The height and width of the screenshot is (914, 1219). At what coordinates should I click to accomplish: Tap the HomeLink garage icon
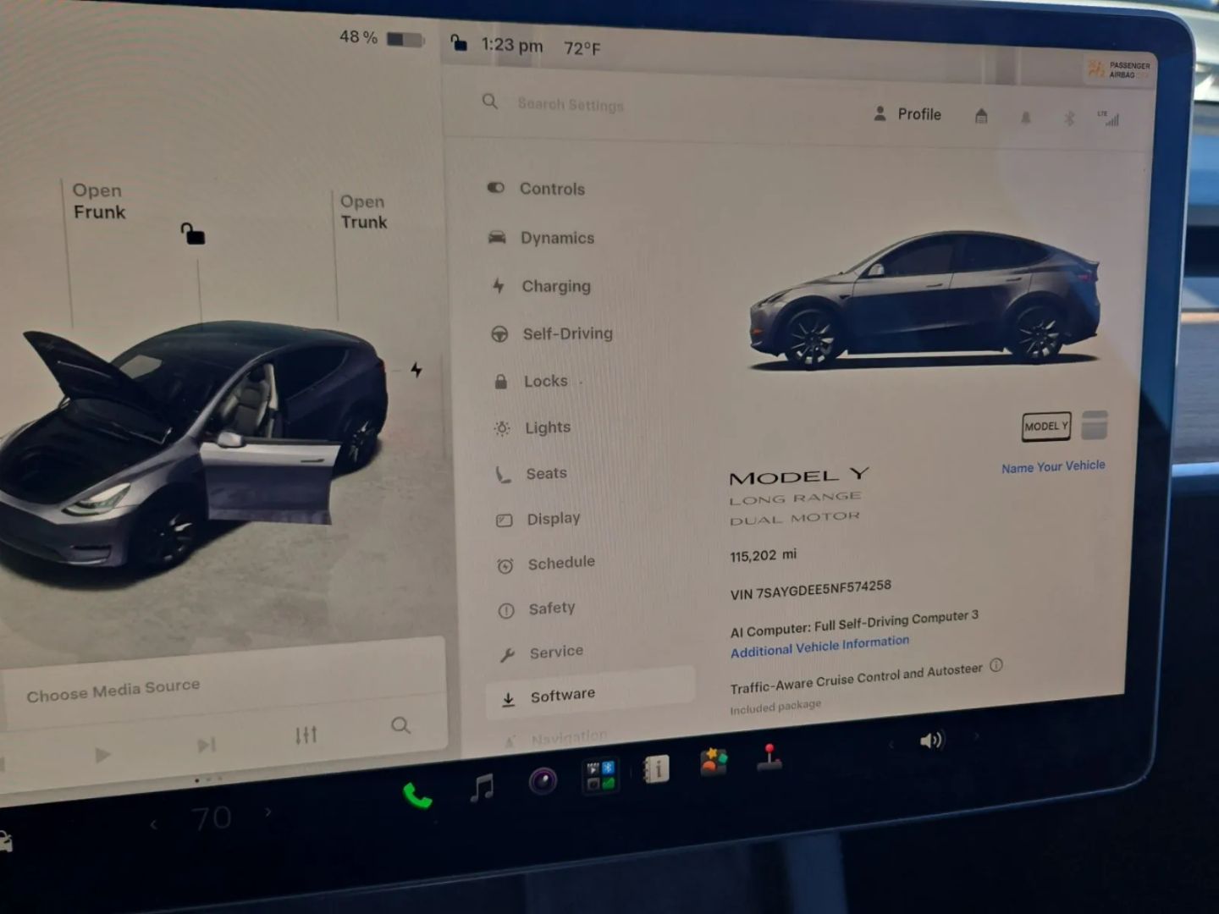point(981,116)
